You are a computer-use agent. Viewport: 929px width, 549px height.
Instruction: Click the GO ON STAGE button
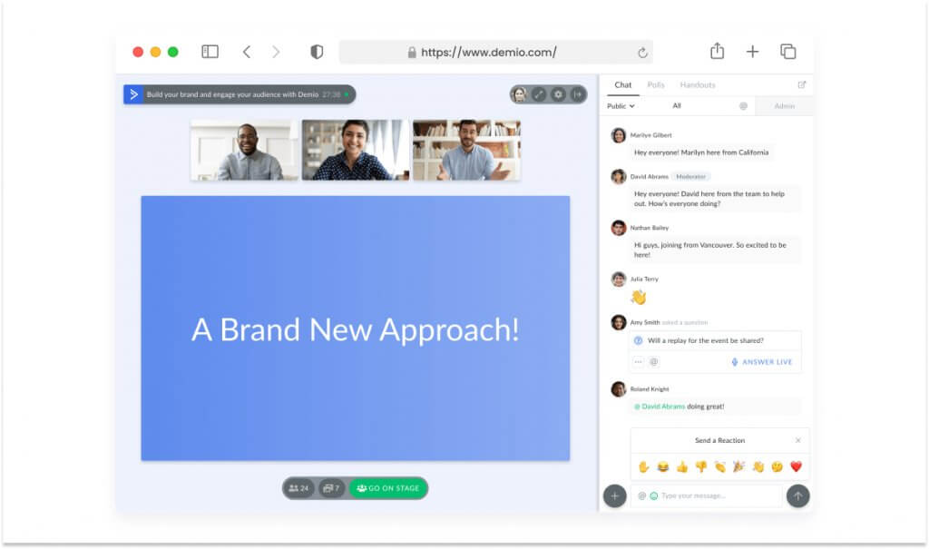point(388,488)
